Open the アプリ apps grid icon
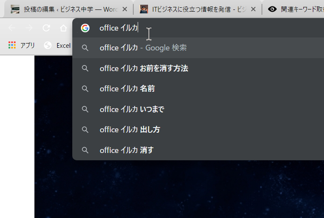Viewport: 324px width, 218px height. [12, 45]
